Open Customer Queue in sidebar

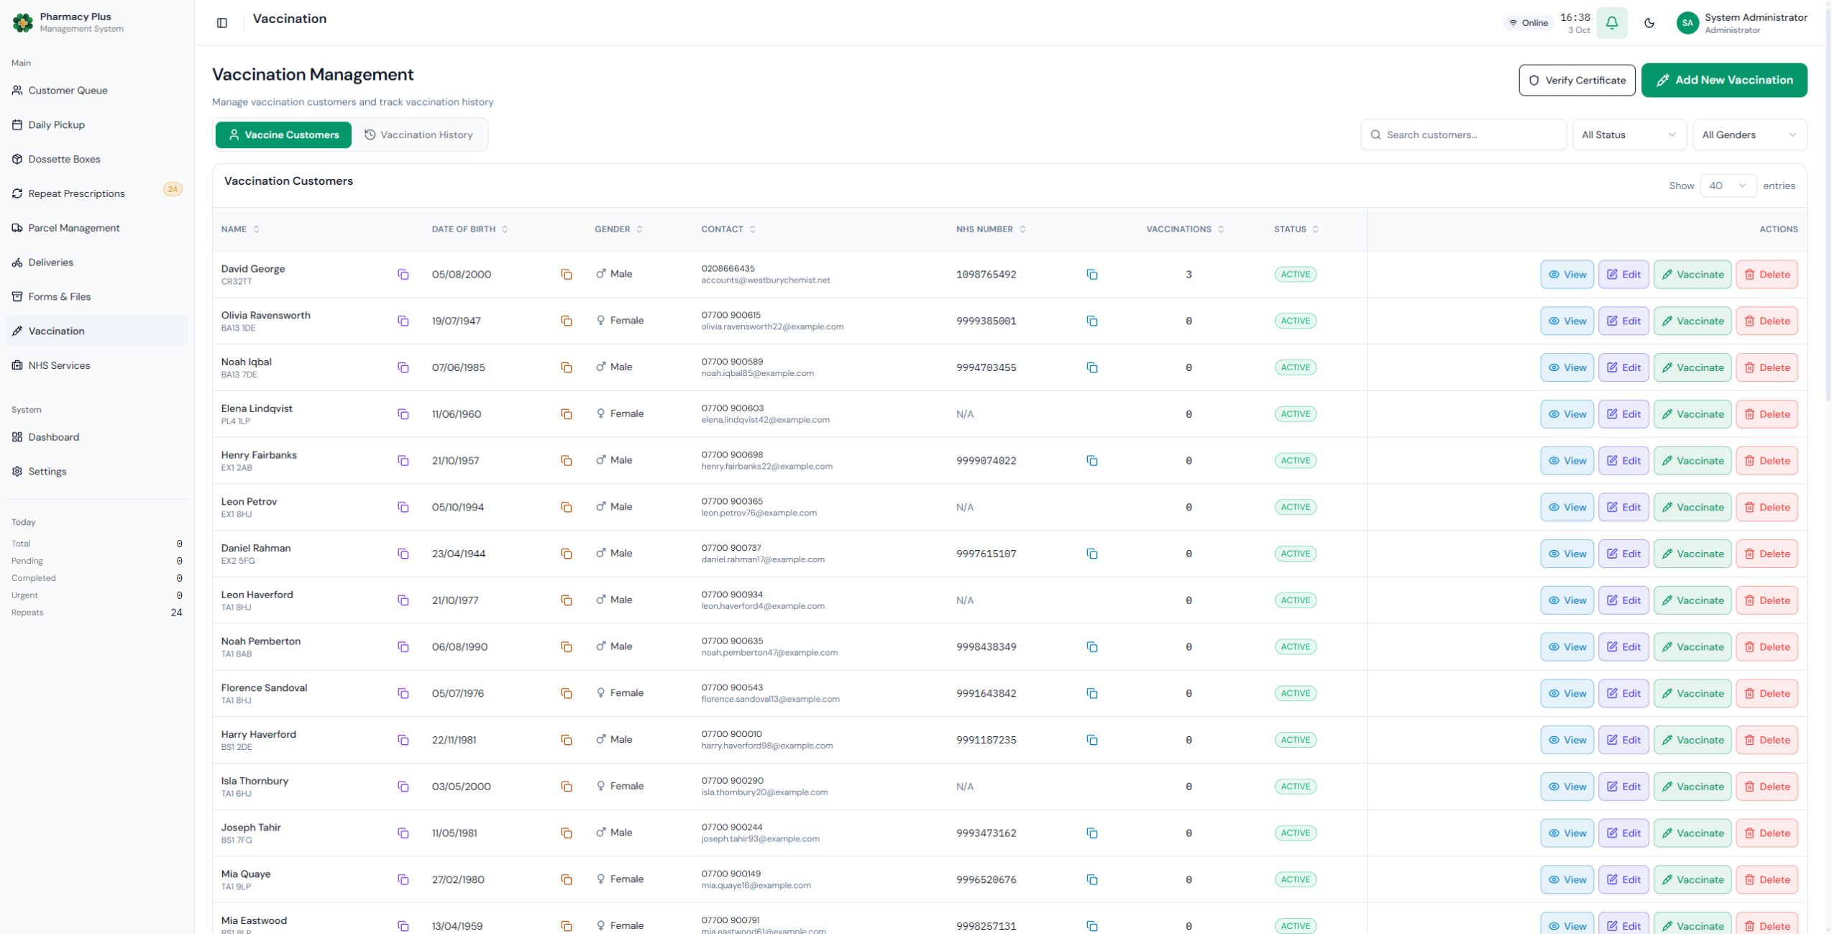[97, 91]
